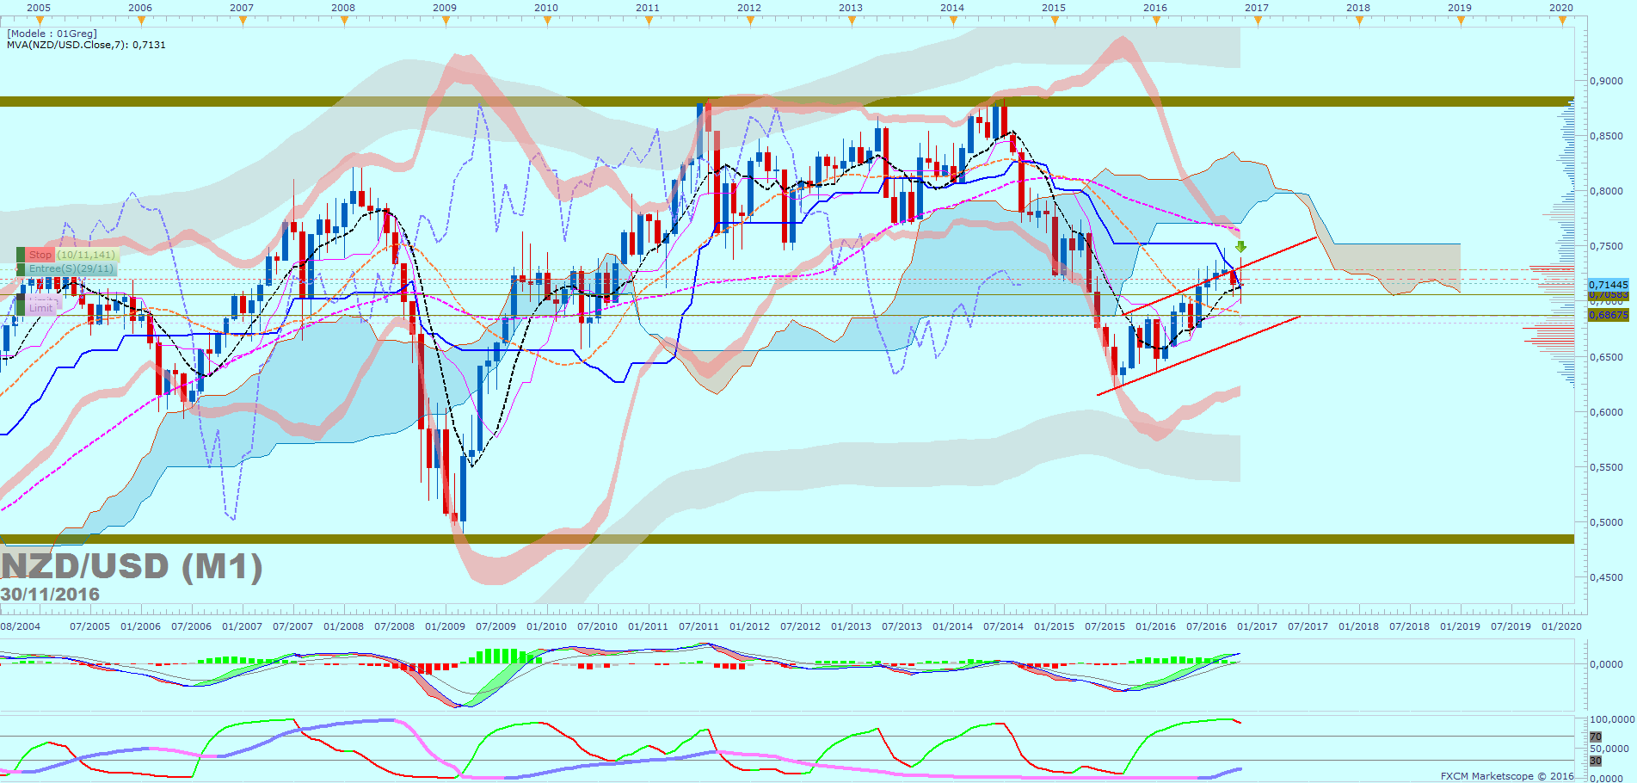Click the 07/2016 date axis label
The height and width of the screenshot is (783, 1637).
[1206, 626]
